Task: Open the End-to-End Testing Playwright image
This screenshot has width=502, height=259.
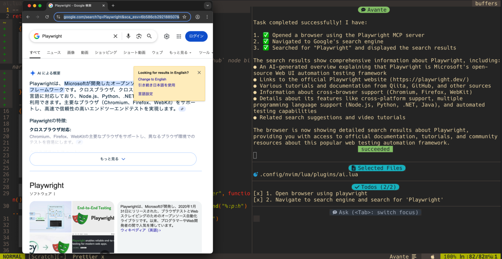Action: (x=93, y=217)
